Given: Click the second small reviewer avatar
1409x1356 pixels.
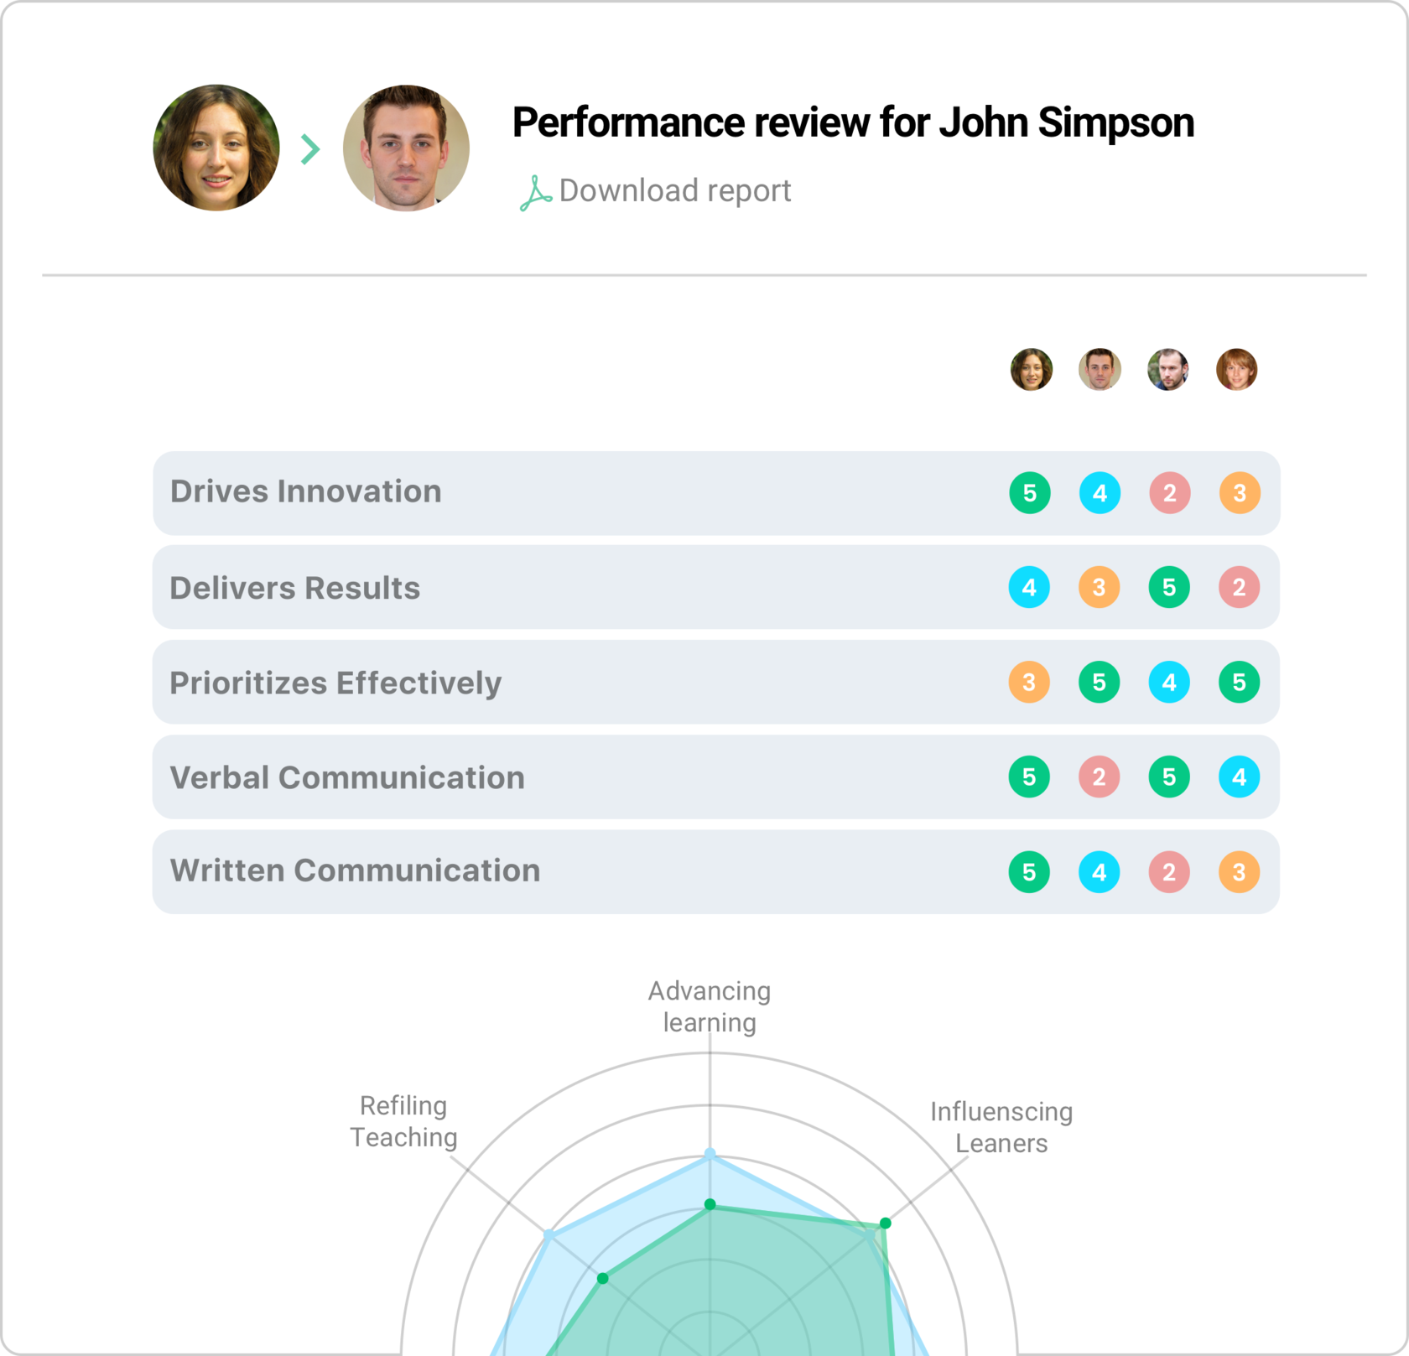Looking at the screenshot, I should click(1100, 370).
